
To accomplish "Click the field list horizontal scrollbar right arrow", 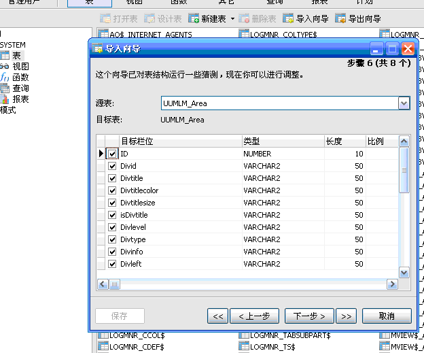I will (391, 284).
